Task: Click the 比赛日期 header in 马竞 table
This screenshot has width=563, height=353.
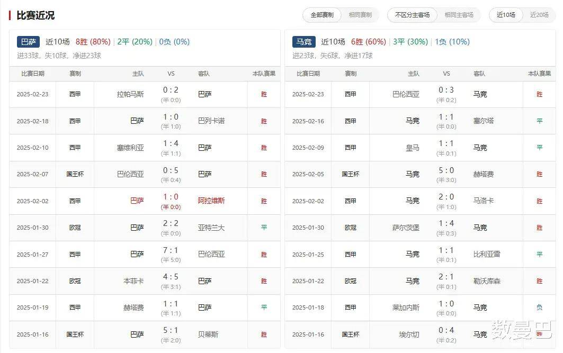Action: (308, 74)
